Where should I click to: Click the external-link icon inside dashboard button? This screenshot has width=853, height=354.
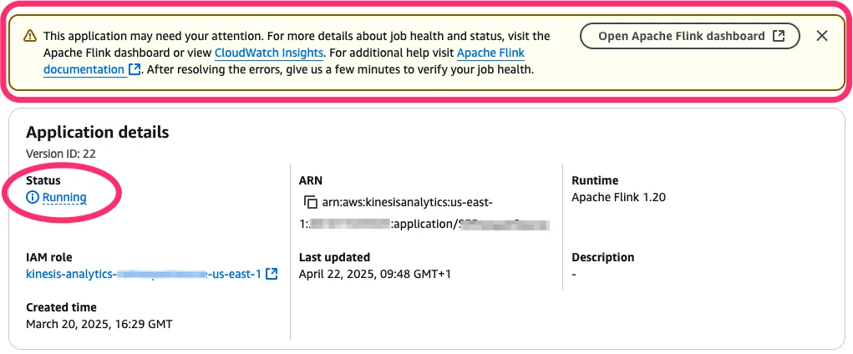click(x=779, y=36)
